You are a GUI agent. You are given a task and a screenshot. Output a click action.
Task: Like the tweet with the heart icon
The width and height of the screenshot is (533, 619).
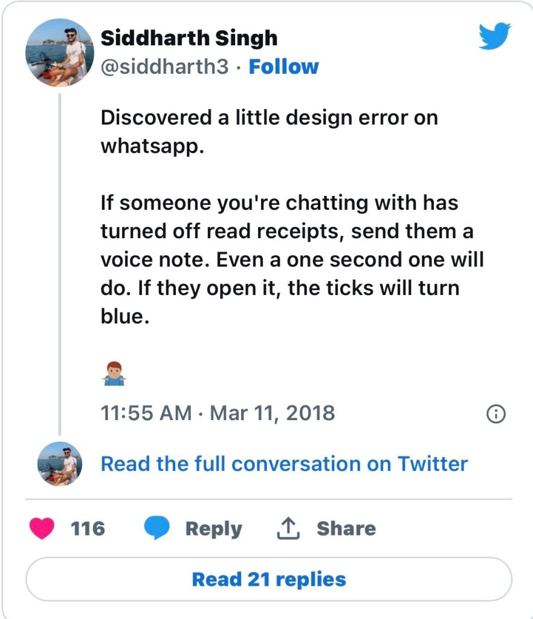tap(41, 528)
